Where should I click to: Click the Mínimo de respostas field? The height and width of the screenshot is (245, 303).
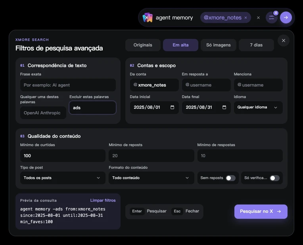coord(240,156)
